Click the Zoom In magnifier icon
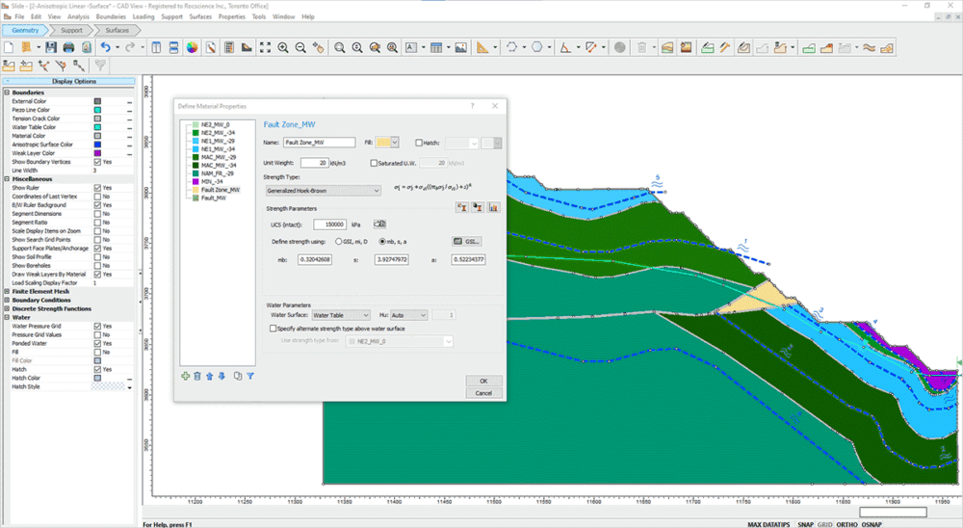The height and width of the screenshot is (528, 963). click(283, 46)
